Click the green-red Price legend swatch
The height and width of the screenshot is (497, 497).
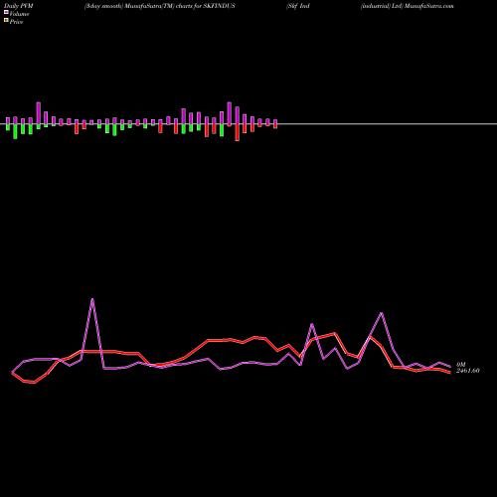coord(6,21)
